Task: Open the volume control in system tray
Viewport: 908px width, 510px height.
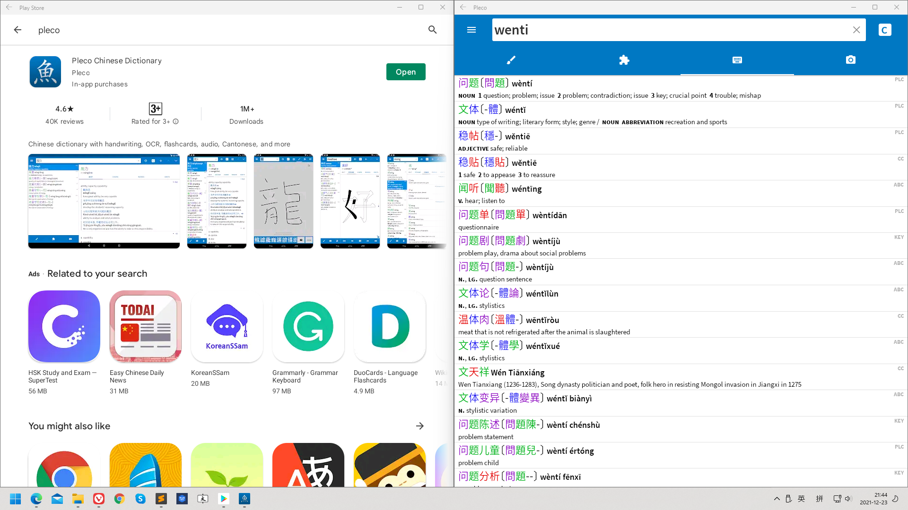Action: click(x=848, y=499)
